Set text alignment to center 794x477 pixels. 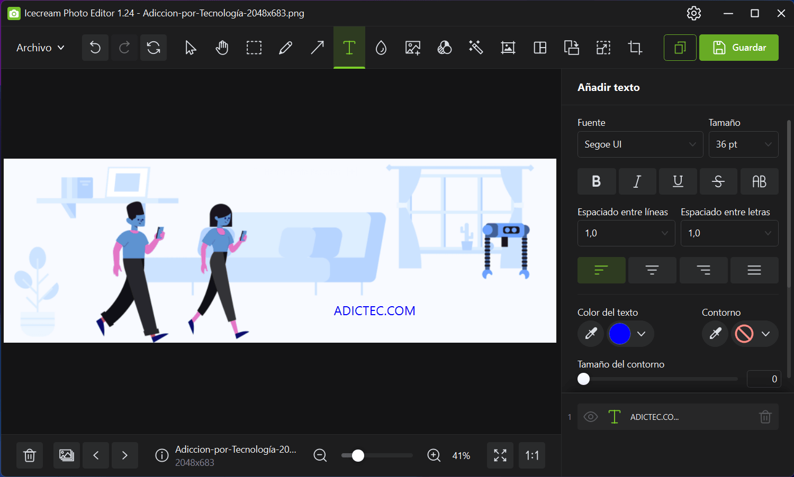click(652, 270)
